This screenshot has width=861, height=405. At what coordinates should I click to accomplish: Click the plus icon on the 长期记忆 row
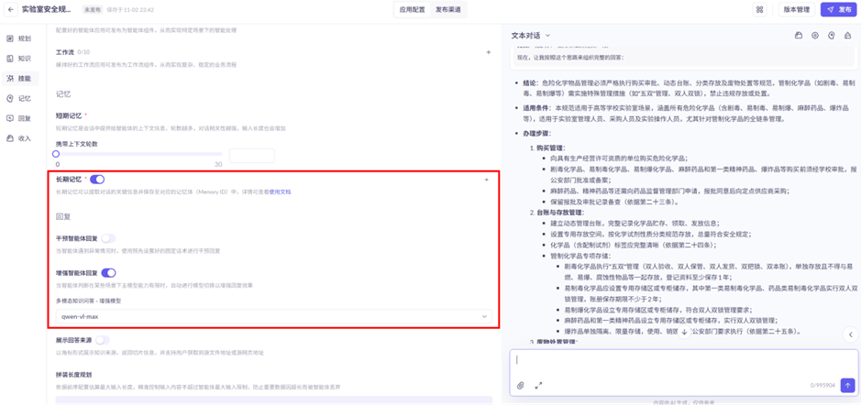point(486,180)
